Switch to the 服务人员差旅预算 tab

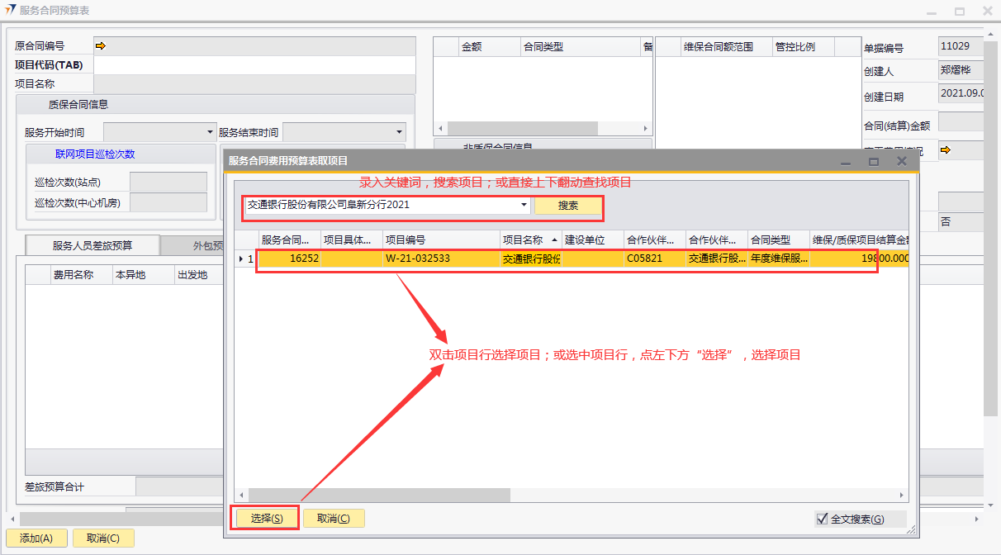pyautogui.click(x=93, y=245)
